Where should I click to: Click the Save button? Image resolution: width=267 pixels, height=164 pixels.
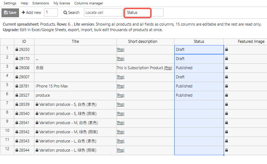[10, 12]
